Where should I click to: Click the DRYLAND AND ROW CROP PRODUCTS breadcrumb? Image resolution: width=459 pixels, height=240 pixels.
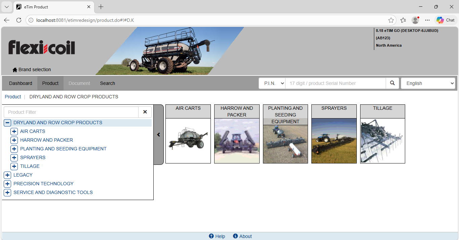(x=74, y=97)
